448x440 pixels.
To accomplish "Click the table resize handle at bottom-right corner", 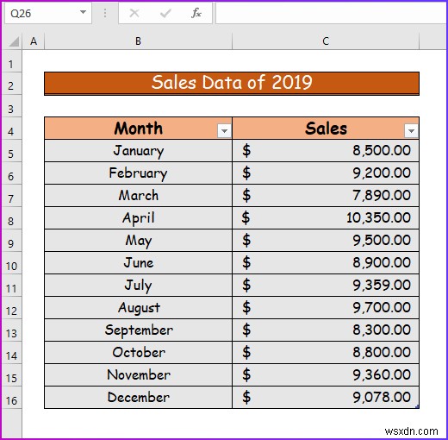I will click(x=417, y=406).
